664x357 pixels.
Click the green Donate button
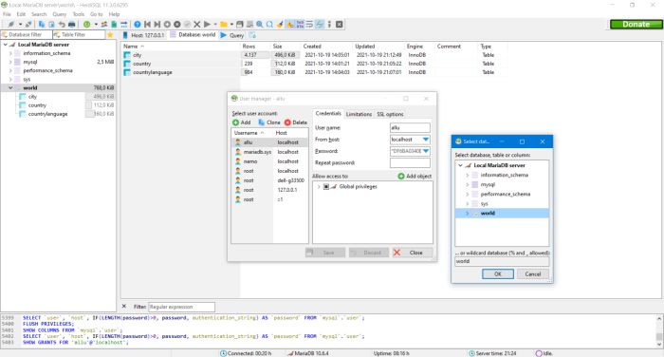(x=636, y=24)
